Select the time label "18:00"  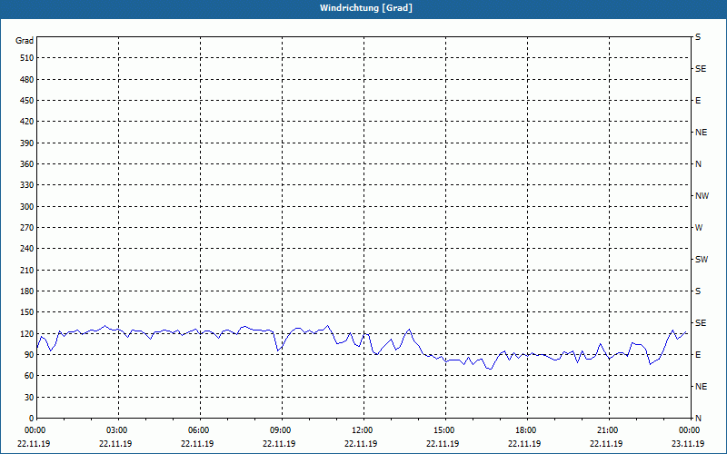point(526,430)
